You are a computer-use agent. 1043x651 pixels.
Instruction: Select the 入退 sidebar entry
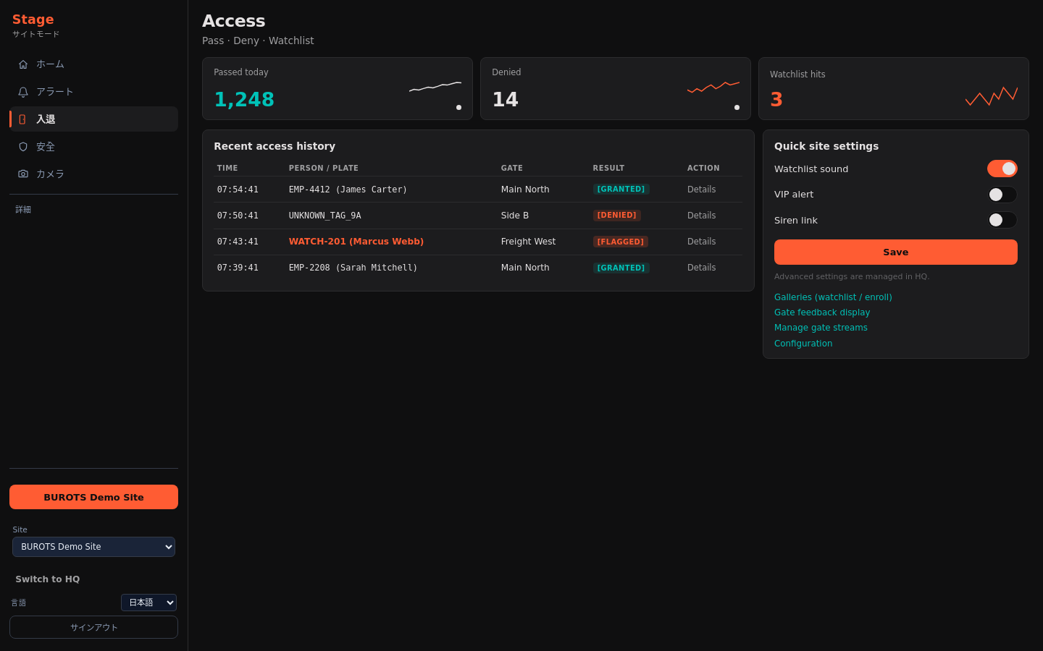click(x=93, y=119)
